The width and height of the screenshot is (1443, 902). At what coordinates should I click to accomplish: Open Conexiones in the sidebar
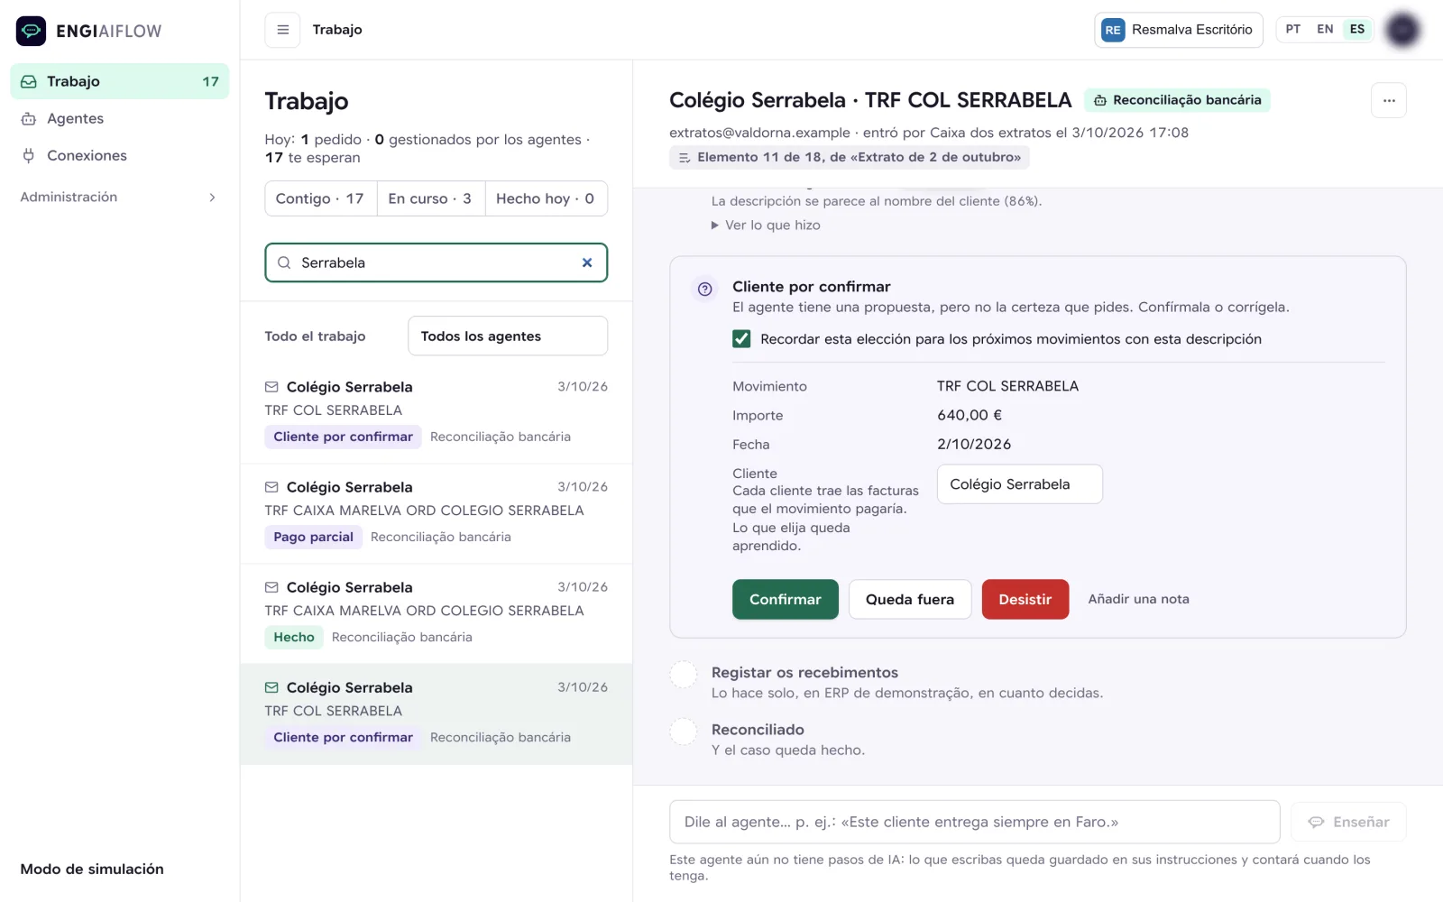click(x=119, y=155)
